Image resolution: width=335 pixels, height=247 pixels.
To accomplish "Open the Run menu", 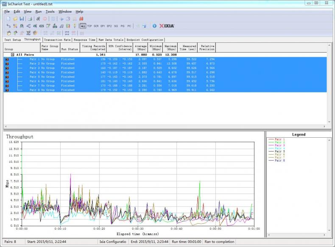I will click(x=39, y=11).
